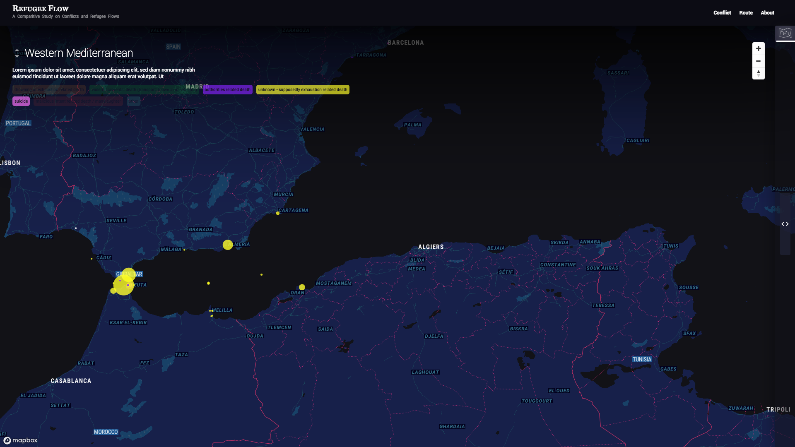
Task: Click the TUNIS map label
Action: pyautogui.click(x=671, y=246)
